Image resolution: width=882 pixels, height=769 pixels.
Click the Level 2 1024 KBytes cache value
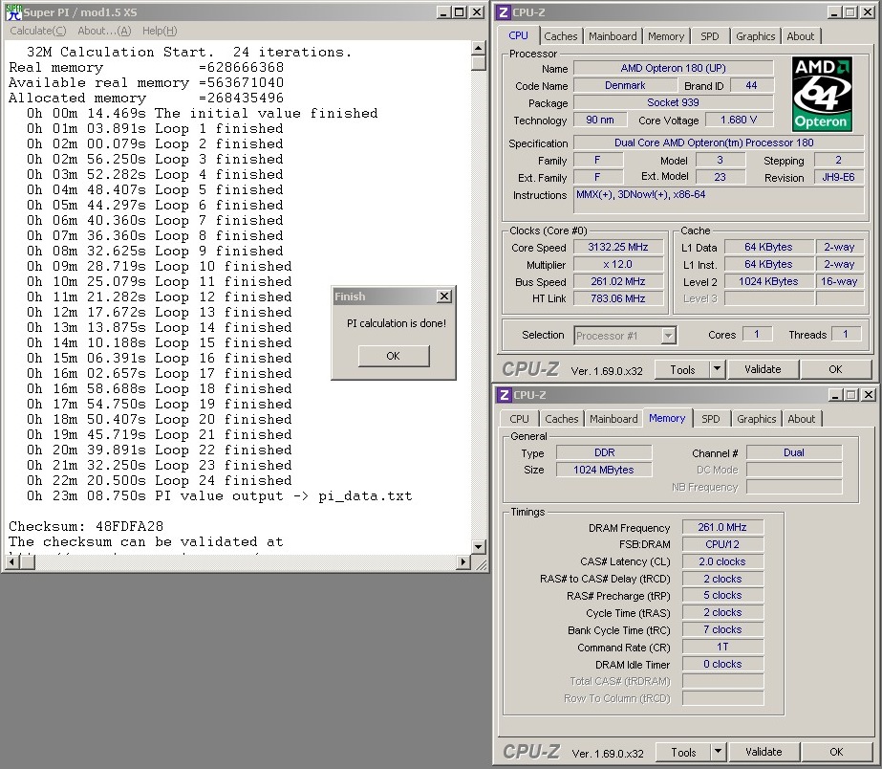click(768, 281)
